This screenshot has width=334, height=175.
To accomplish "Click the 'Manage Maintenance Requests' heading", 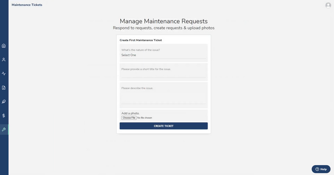I will 163,21.
